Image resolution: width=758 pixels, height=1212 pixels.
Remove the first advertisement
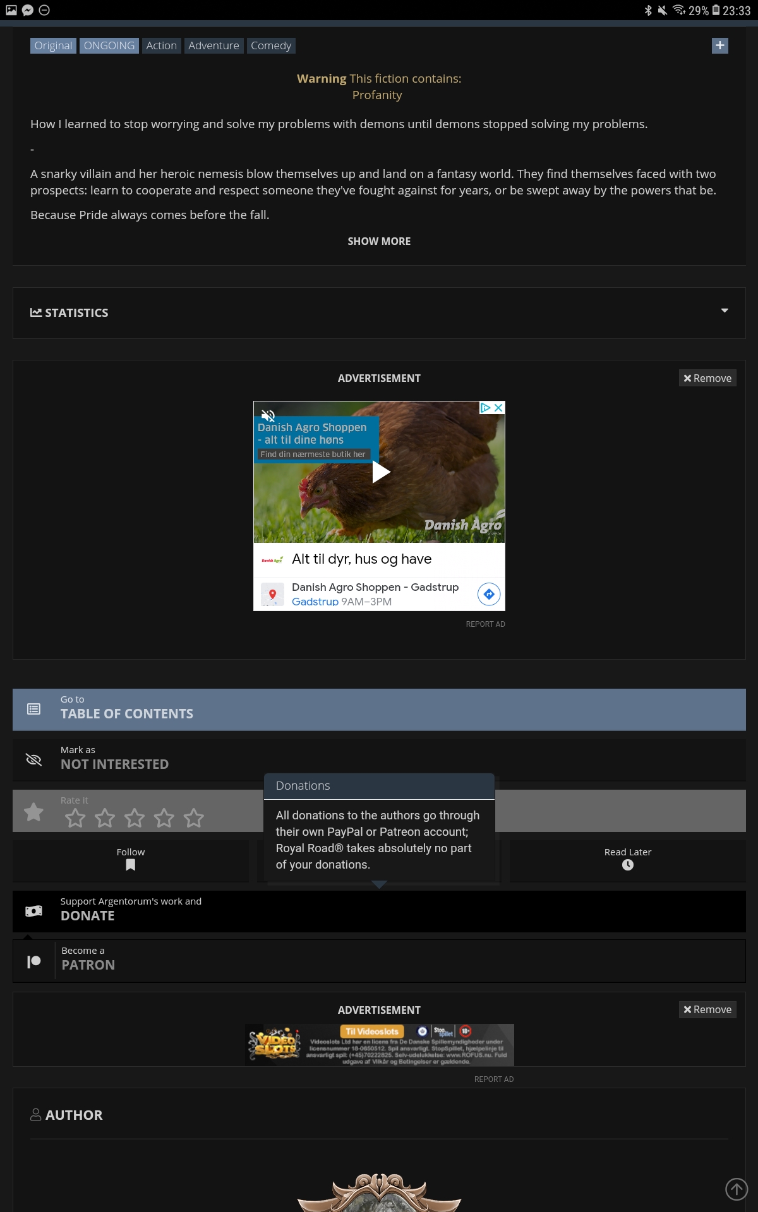pos(707,378)
